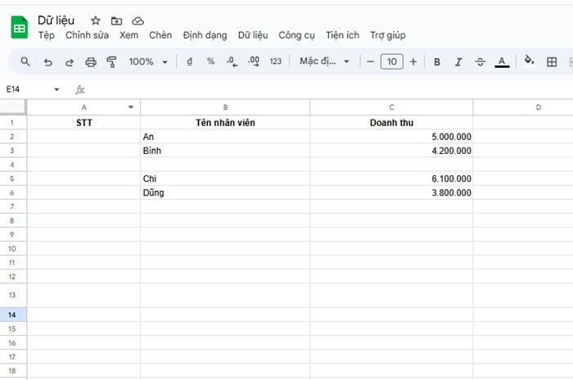573x380 pixels.
Task: Select the paint format tool
Action: [x=112, y=61]
